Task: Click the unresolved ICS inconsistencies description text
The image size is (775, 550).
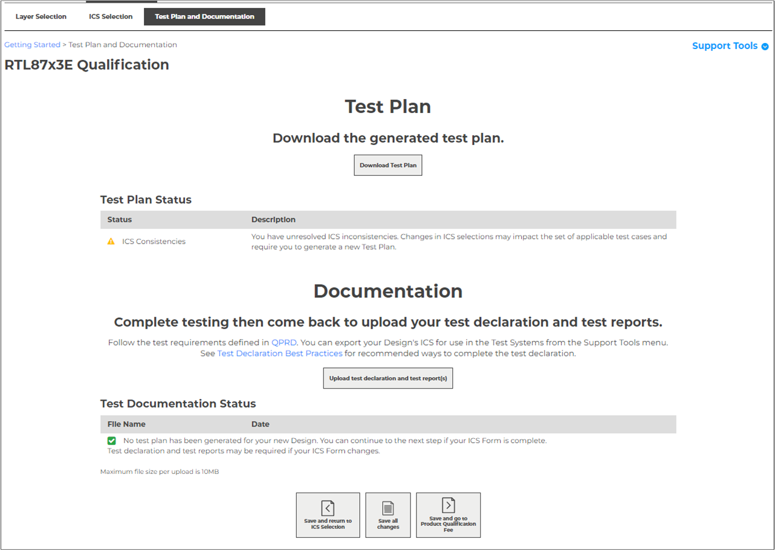Action: coord(459,242)
